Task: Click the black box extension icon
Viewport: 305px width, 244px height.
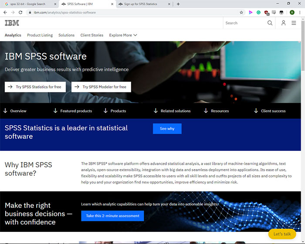Action: coord(281,13)
